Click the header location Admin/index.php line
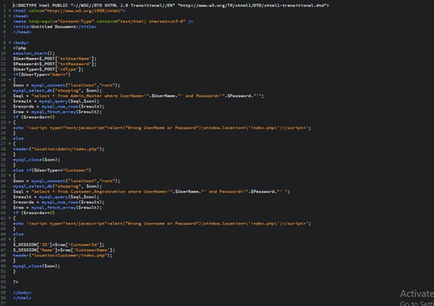Image resolution: width=434 pixels, height=306 pixels. (58, 149)
